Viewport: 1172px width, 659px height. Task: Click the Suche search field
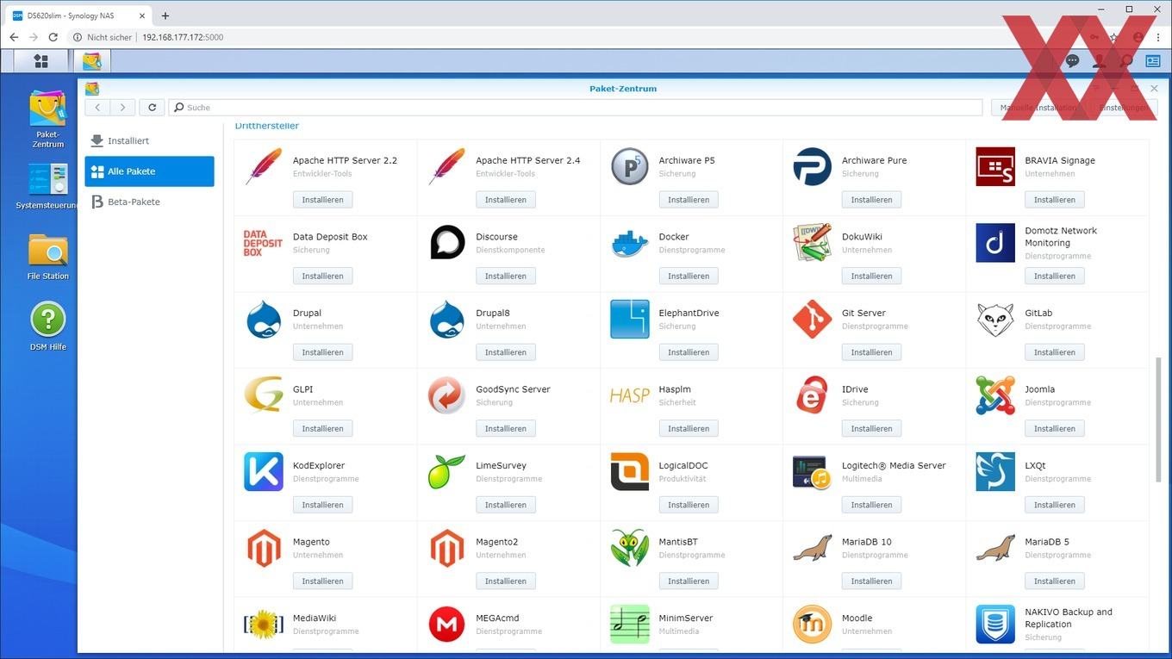576,108
